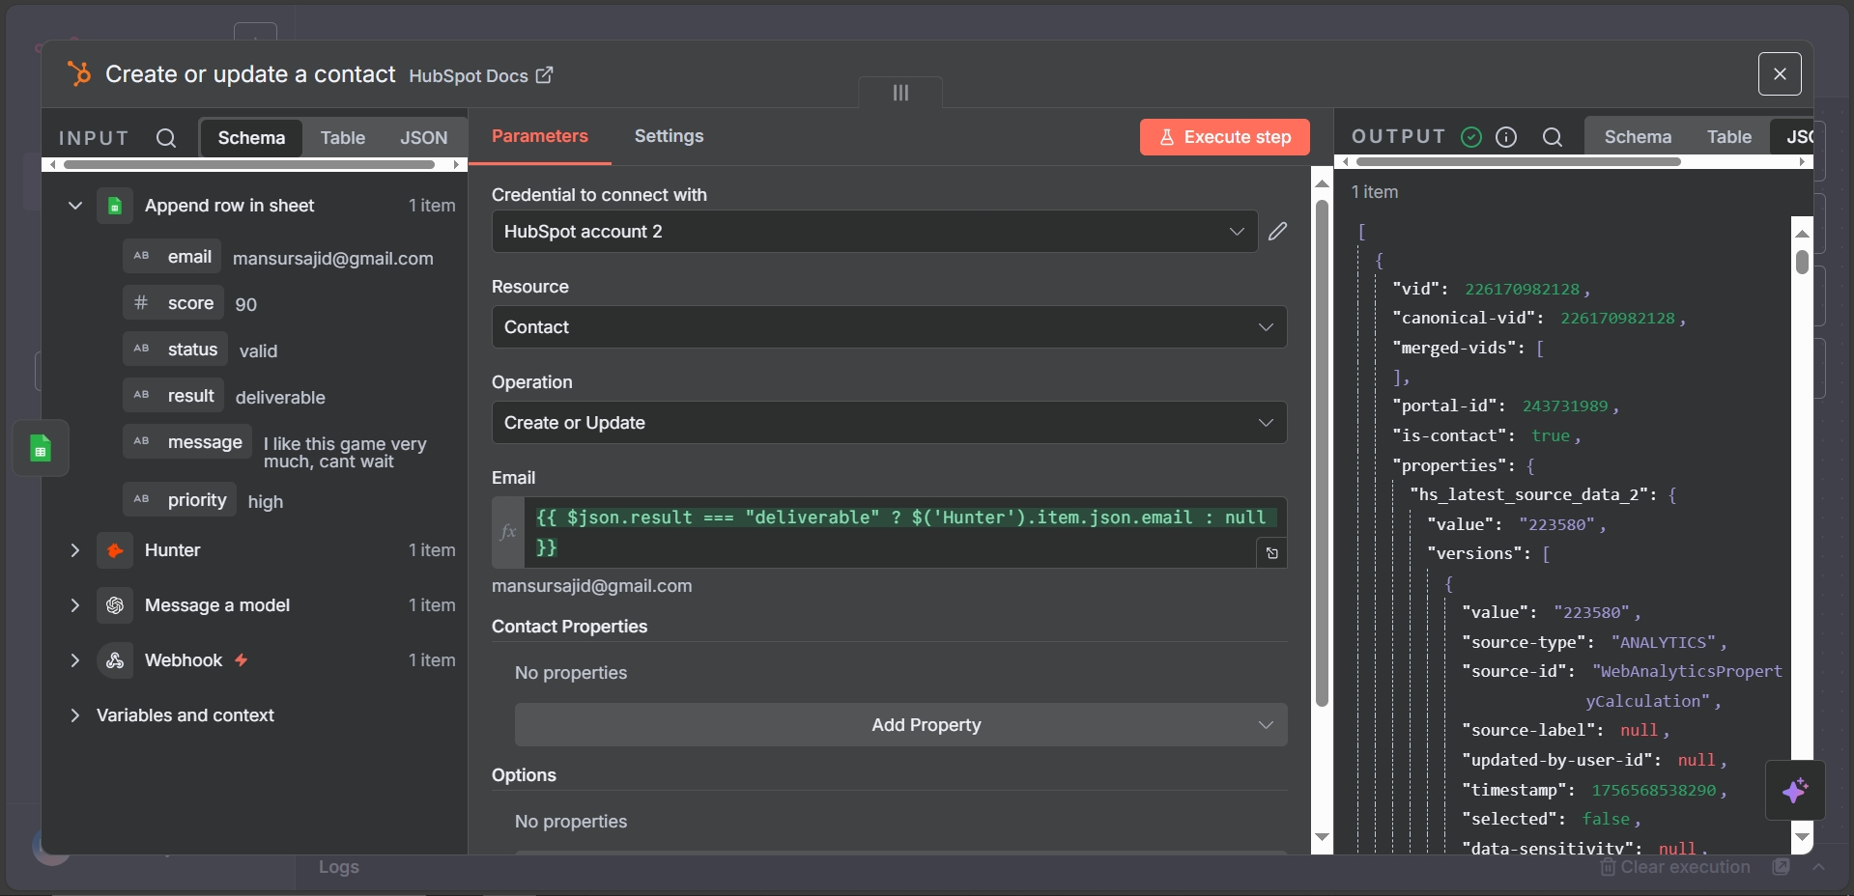Screen dimensions: 1854x896
Task: Switch input view to Schema
Action: click(x=251, y=138)
